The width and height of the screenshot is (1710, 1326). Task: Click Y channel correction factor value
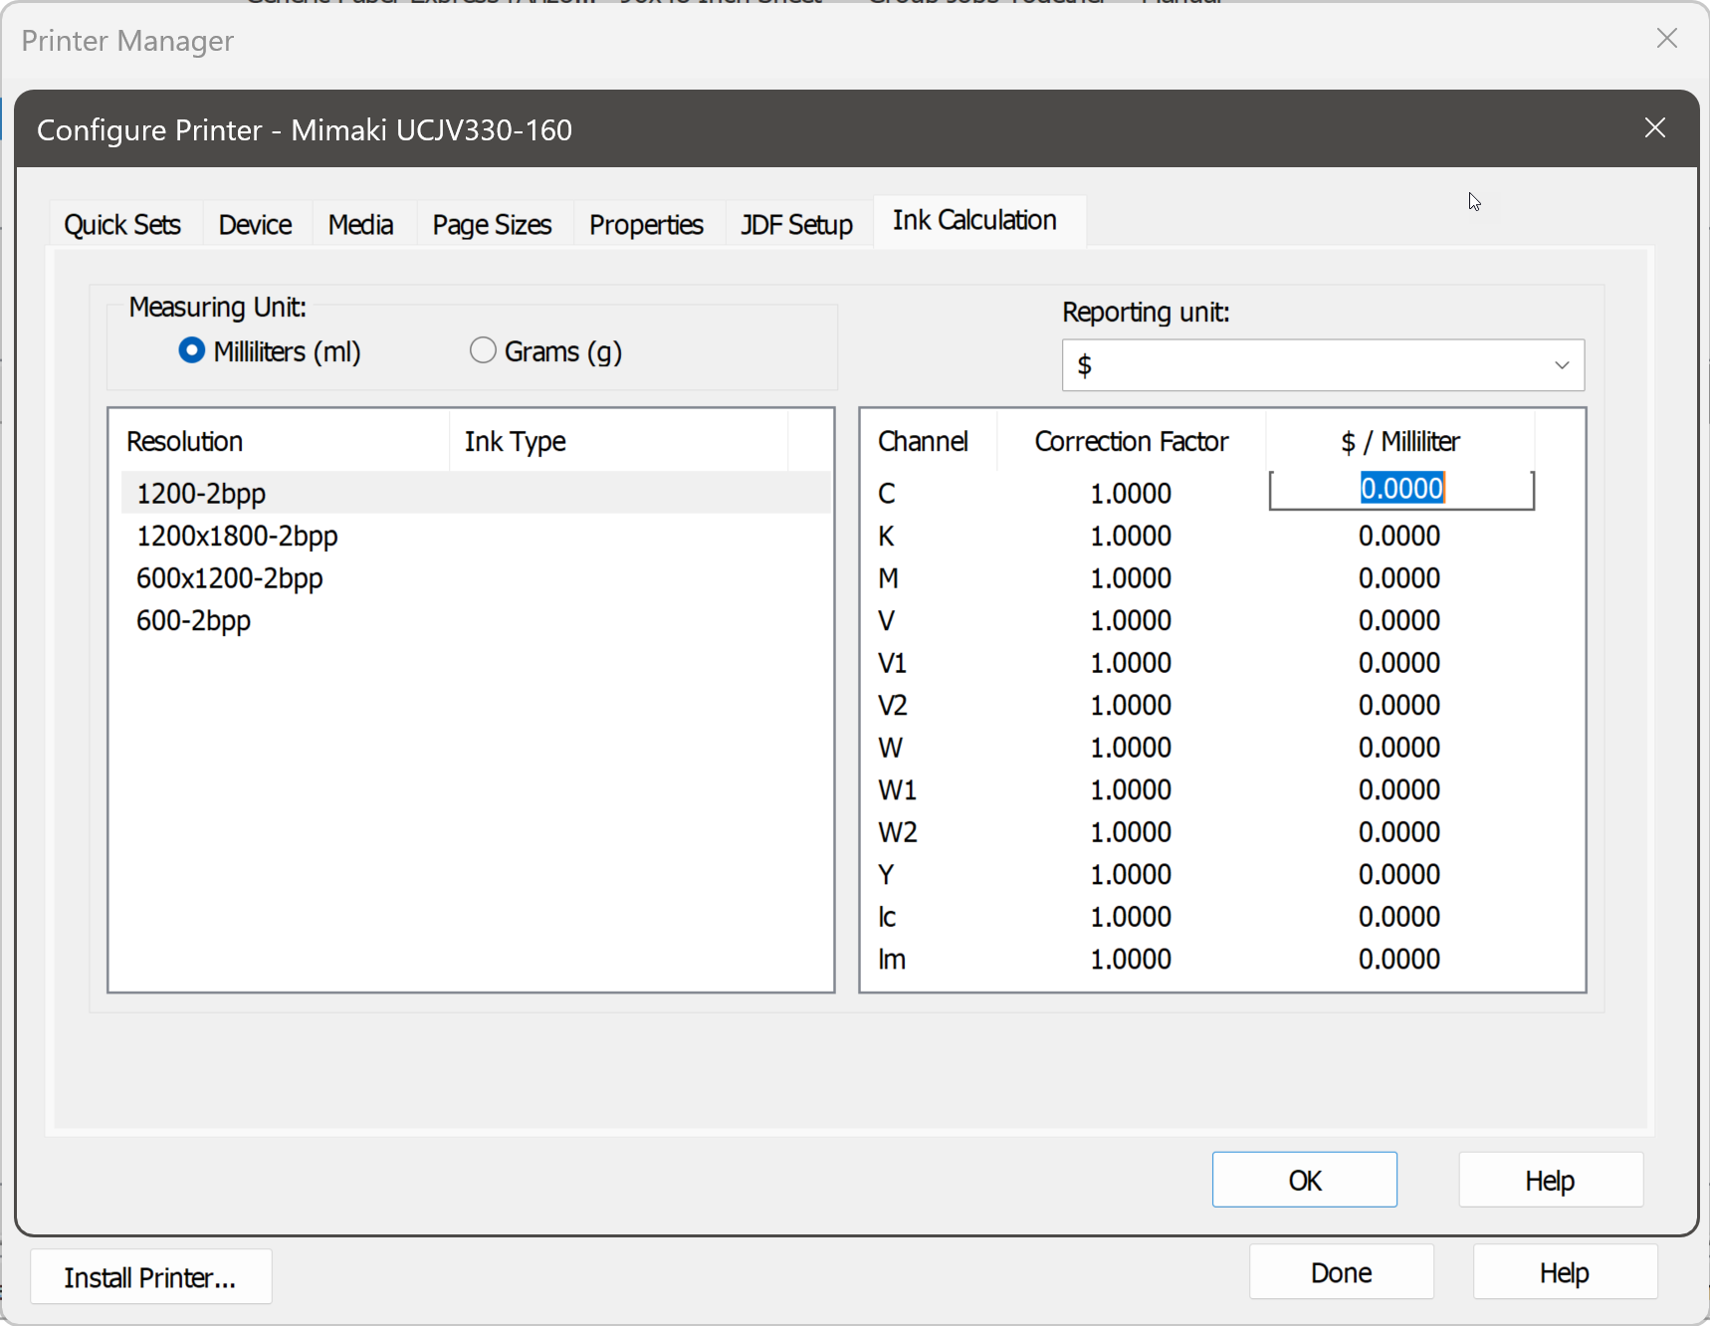click(1131, 874)
